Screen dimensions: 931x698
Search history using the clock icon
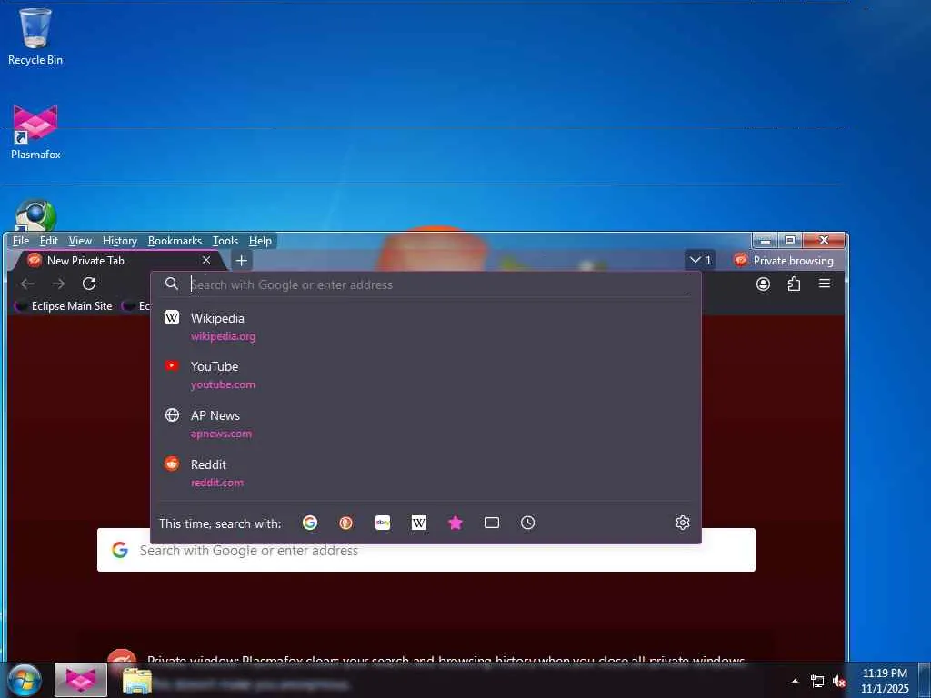point(528,523)
